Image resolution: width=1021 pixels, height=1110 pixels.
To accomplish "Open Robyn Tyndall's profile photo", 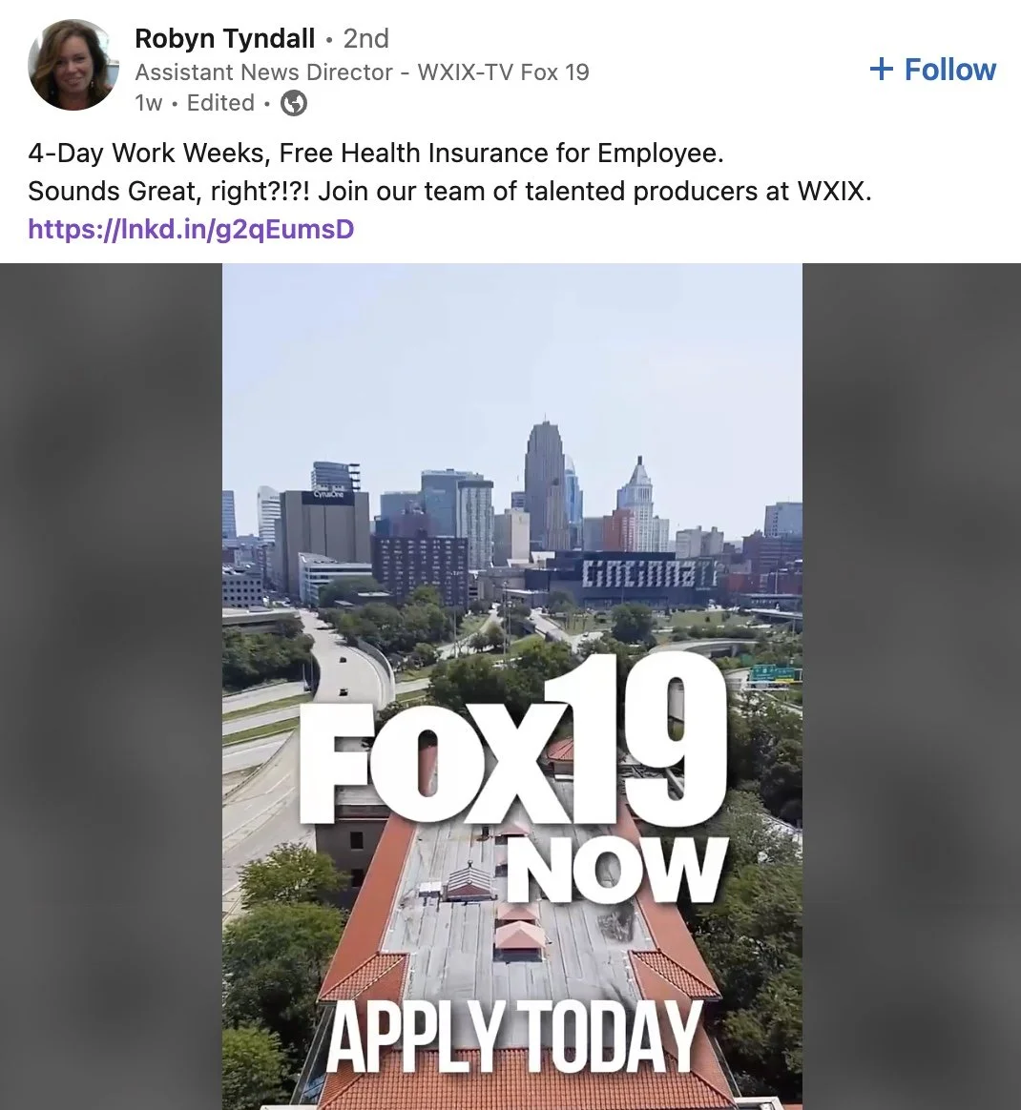I will tap(73, 65).
